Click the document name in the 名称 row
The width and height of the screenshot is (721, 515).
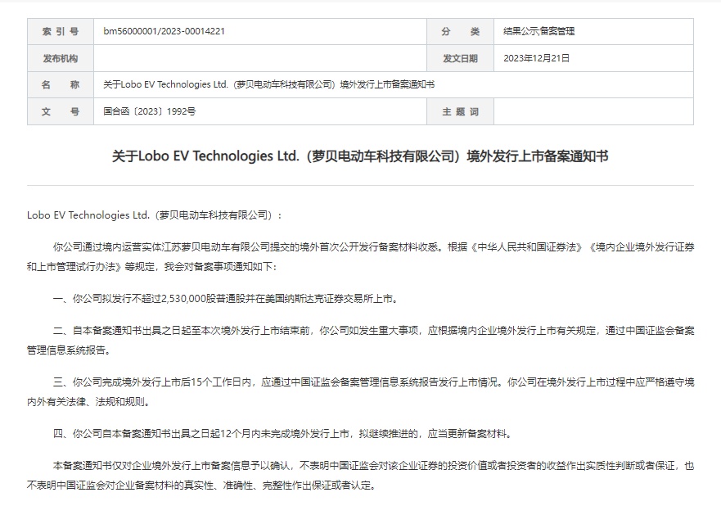coord(268,84)
